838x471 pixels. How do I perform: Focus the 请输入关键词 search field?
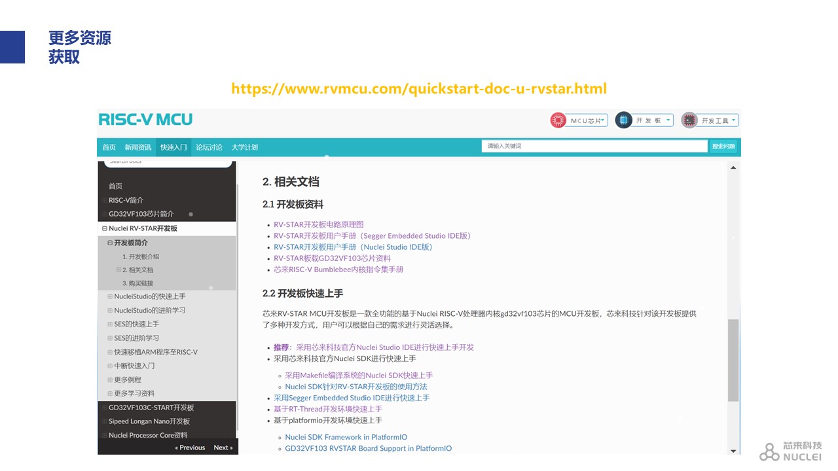tap(594, 147)
